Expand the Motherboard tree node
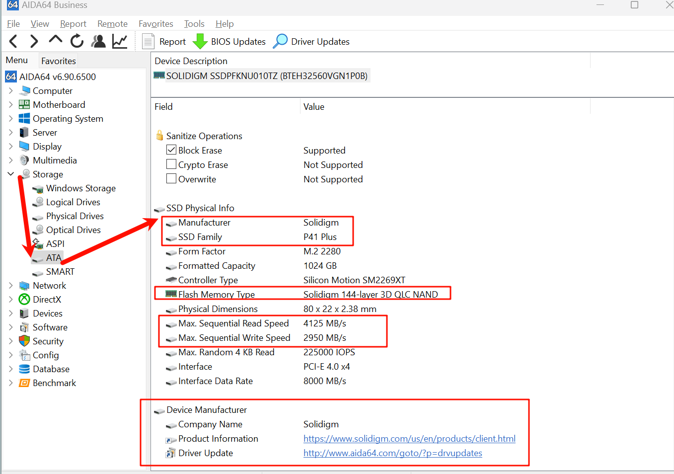 (11, 105)
